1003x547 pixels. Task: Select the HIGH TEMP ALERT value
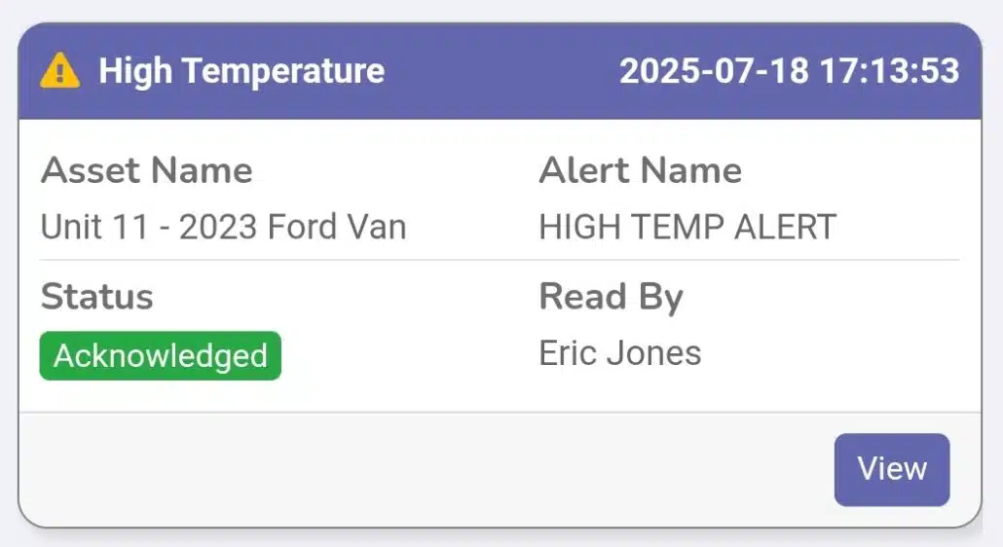tap(687, 227)
